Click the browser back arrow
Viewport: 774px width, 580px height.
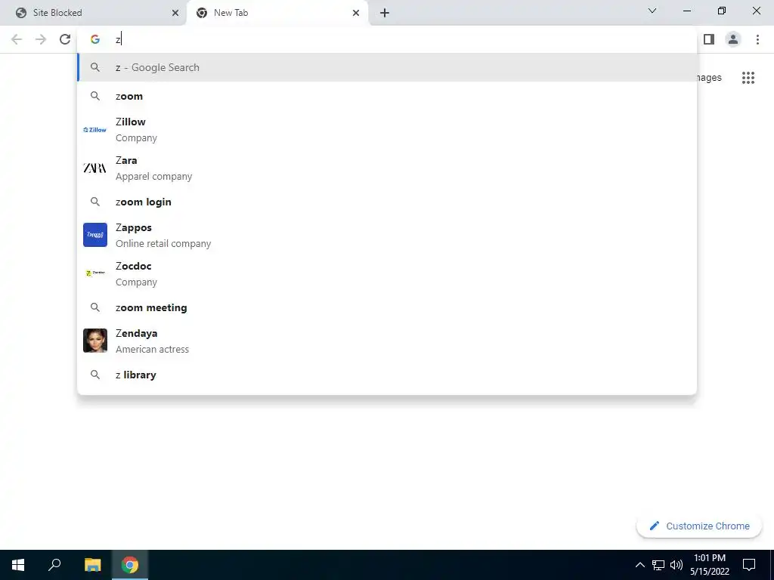17,39
